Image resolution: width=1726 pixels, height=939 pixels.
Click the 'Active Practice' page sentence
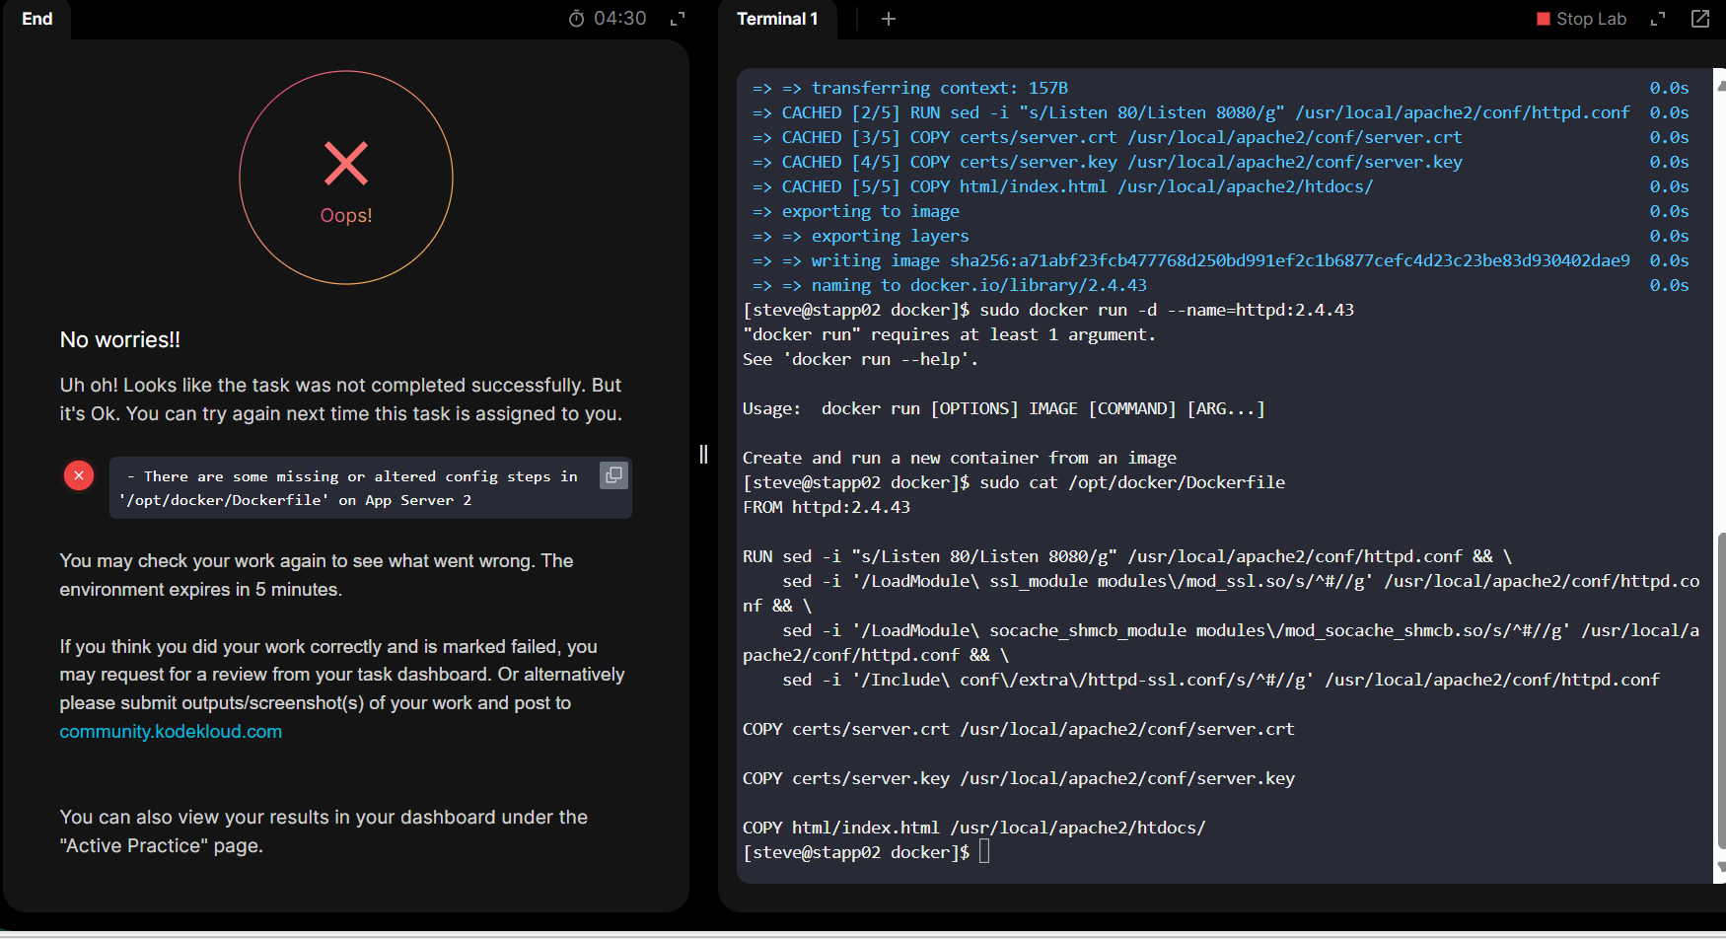(x=324, y=831)
